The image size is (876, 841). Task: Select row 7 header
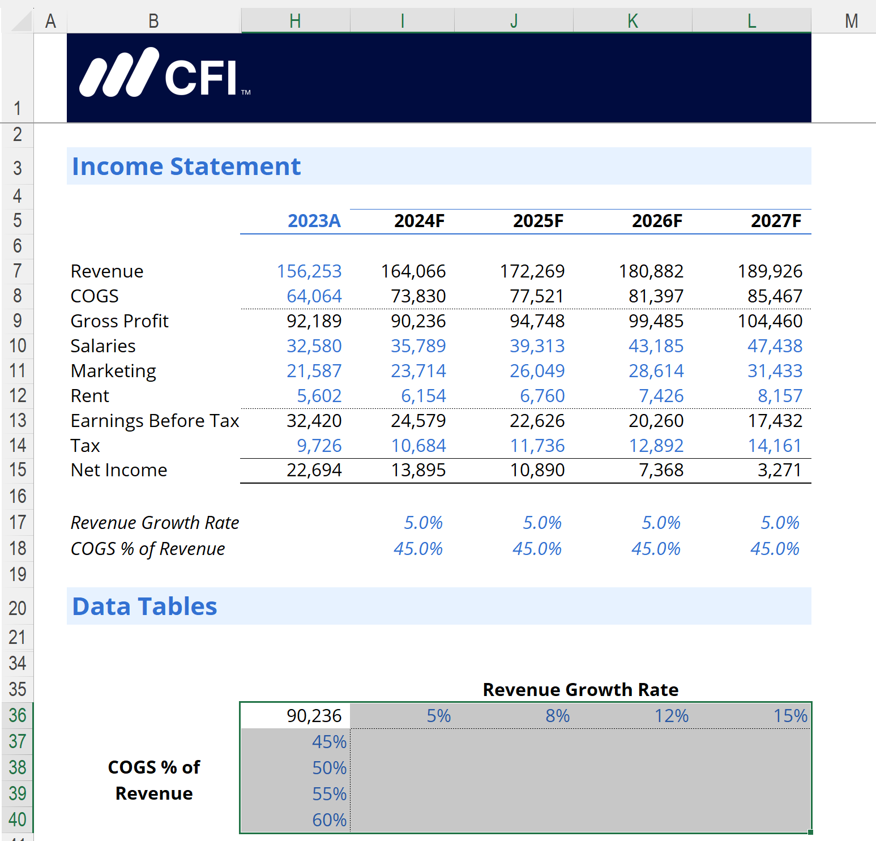(18, 271)
